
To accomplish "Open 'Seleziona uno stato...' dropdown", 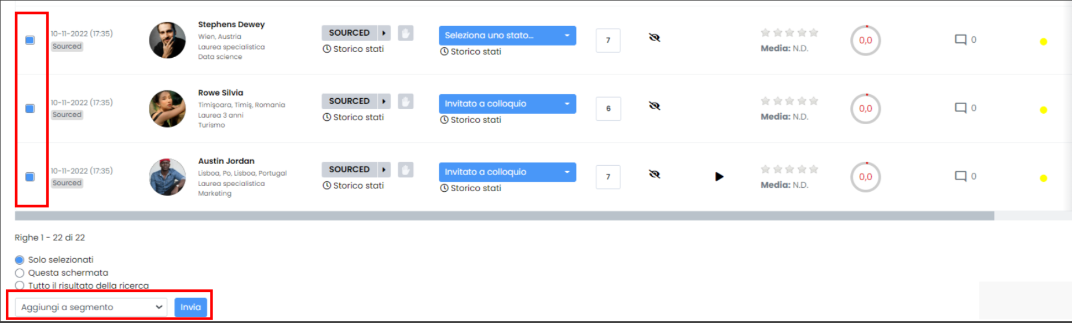I will pyautogui.click(x=507, y=35).
